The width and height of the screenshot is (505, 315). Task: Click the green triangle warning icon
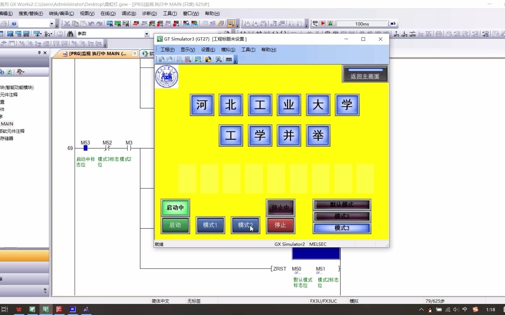pos(330,24)
